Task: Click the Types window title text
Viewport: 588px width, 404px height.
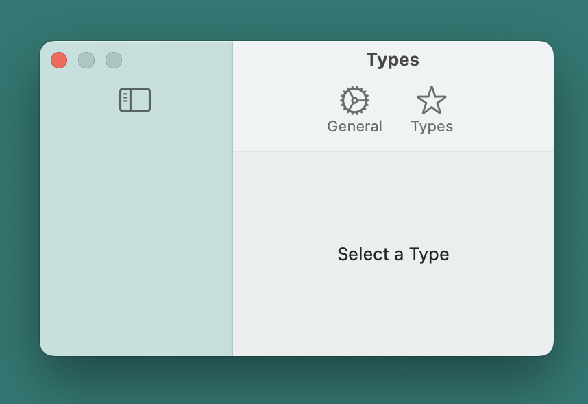Action: point(393,60)
